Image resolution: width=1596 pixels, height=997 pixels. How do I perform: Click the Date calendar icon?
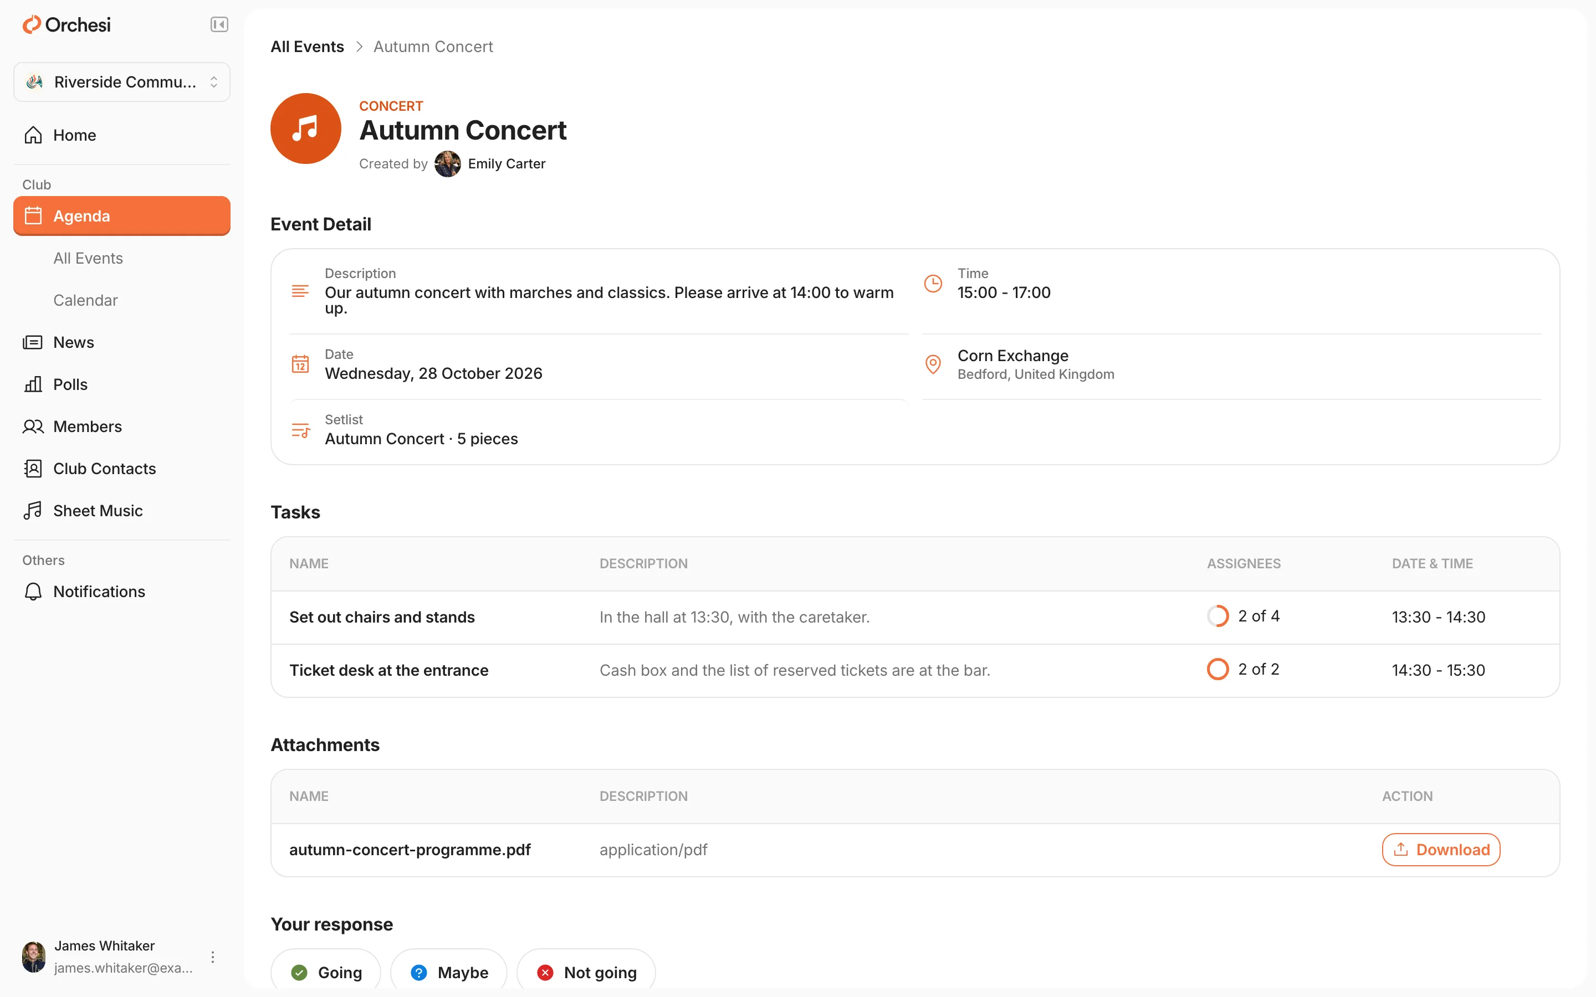click(x=300, y=364)
